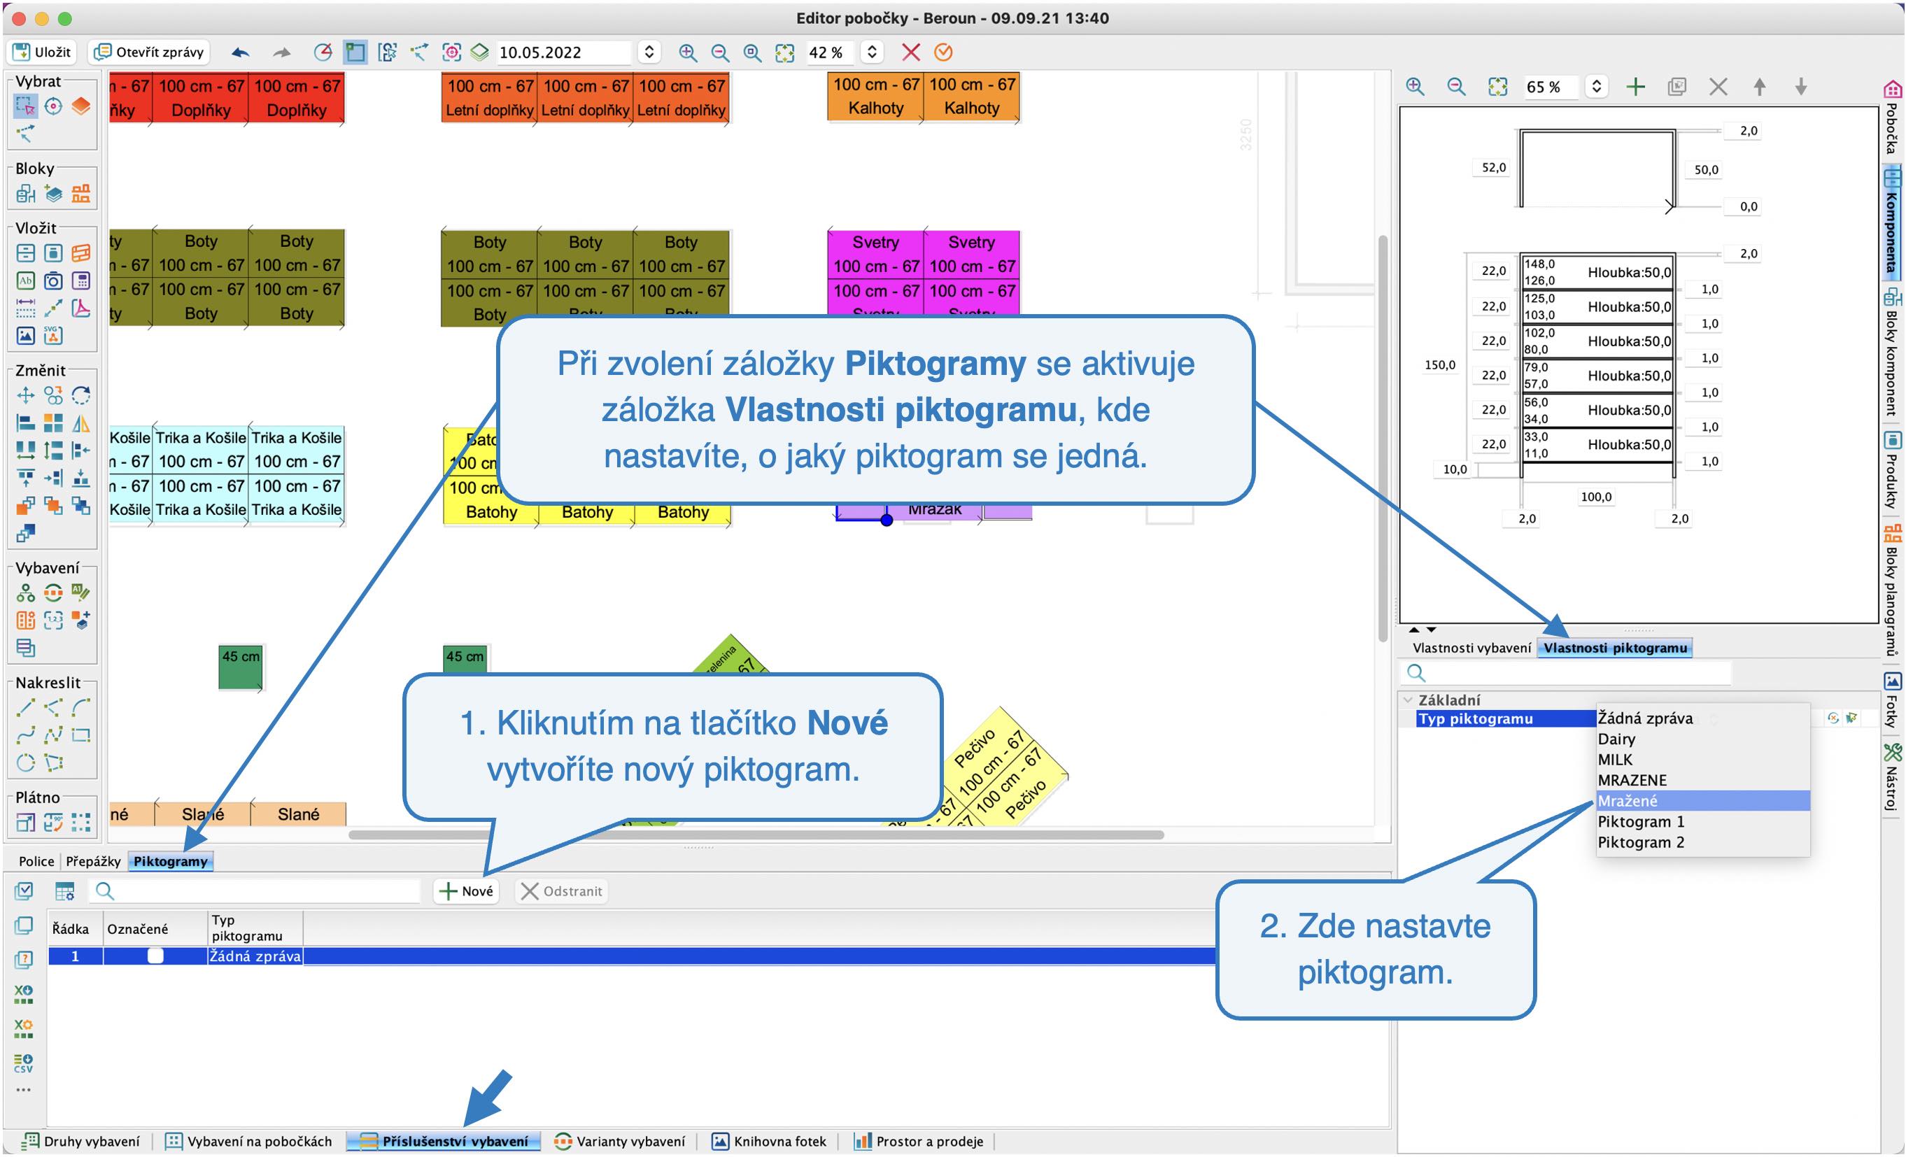This screenshot has width=1906, height=1157.
Task: Click the green plus add icon in the component panel
Action: [1635, 87]
